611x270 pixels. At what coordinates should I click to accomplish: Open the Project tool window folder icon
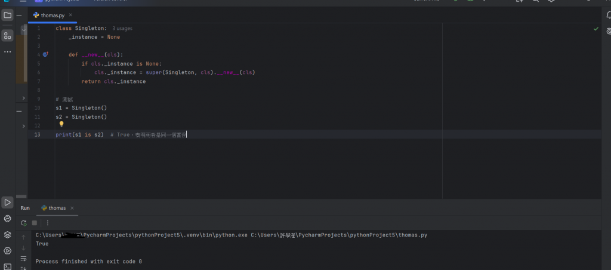(7, 16)
